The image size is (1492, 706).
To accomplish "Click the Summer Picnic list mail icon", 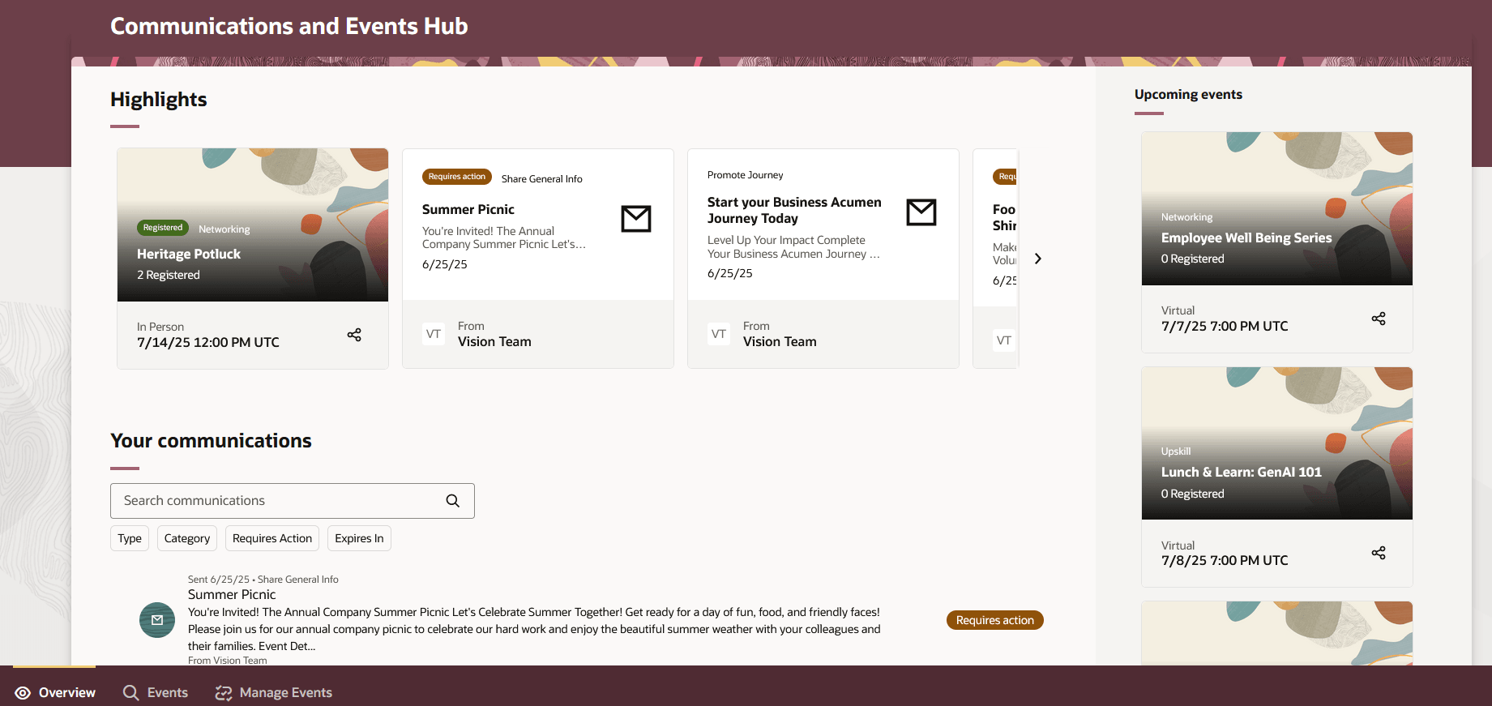I will [x=157, y=620].
